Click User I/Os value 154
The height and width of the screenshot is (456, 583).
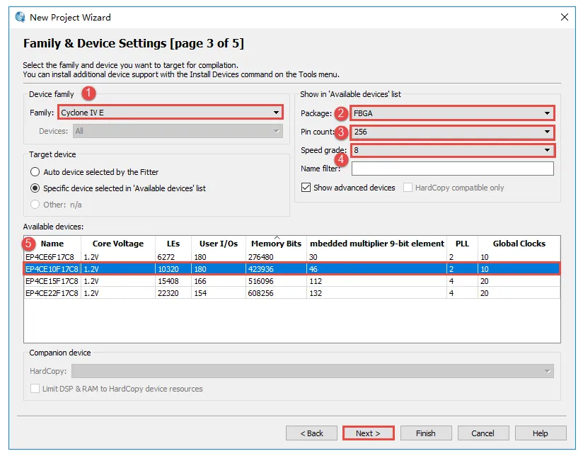point(200,293)
